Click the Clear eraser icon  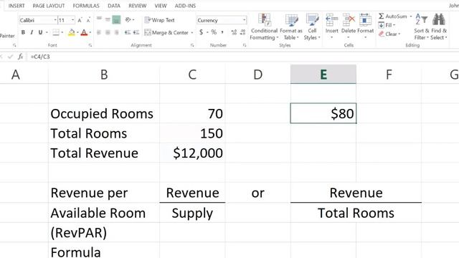coord(381,34)
